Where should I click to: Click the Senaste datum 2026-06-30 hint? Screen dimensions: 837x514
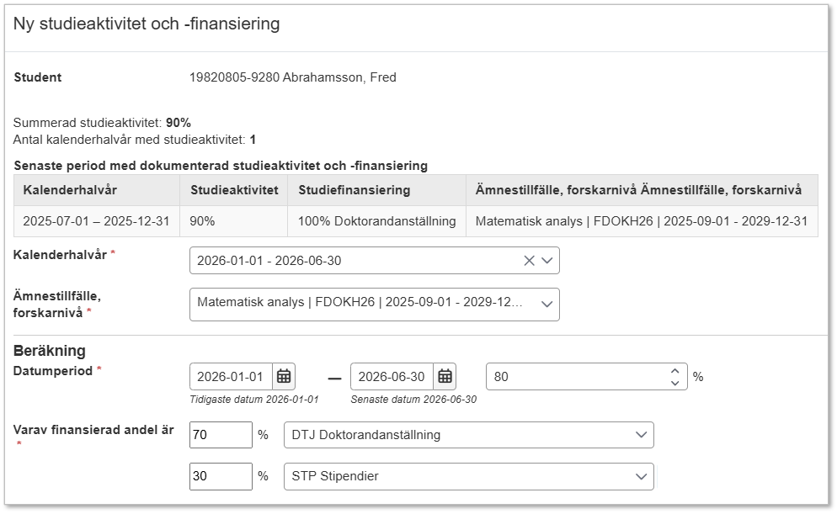pyautogui.click(x=413, y=400)
